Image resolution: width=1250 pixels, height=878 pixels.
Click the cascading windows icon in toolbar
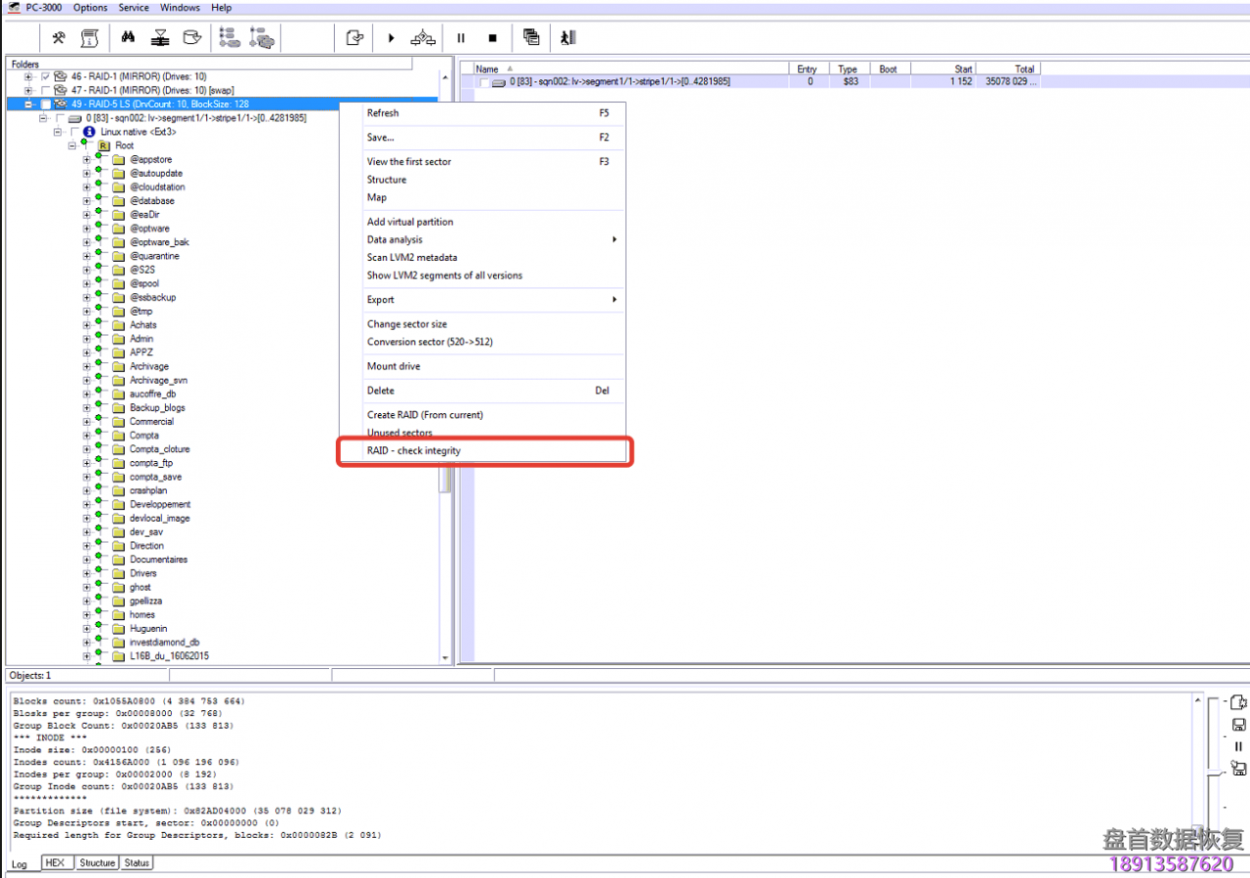tap(531, 38)
